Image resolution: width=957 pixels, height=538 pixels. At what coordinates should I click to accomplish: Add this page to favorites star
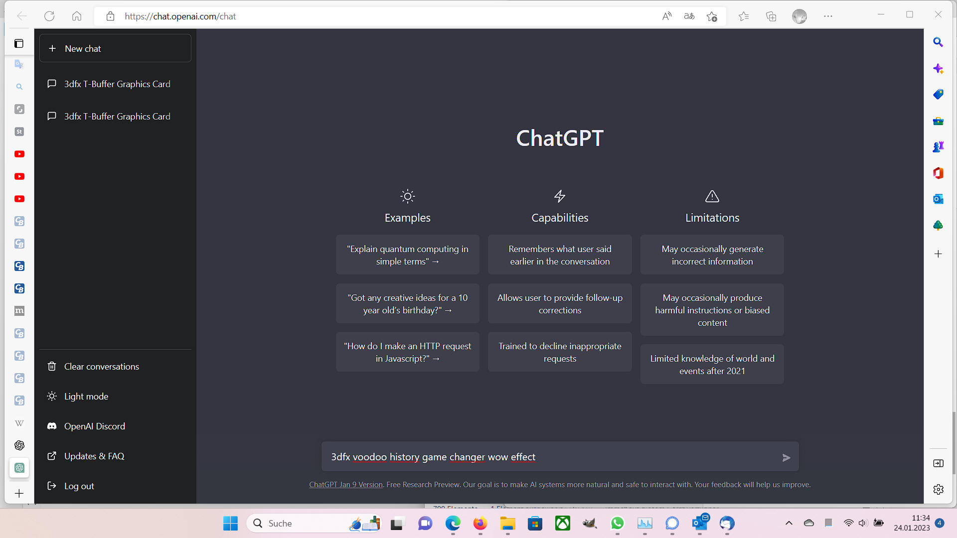tap(712, 16)
